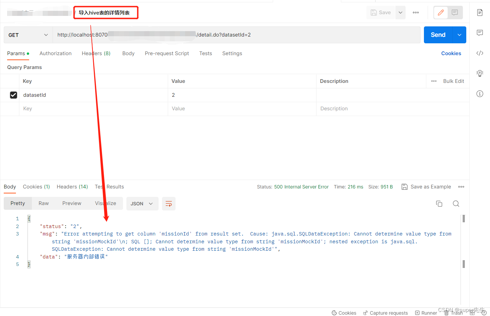Click the Send button
This screenshot has height=316, width=490.
(438, 35)
